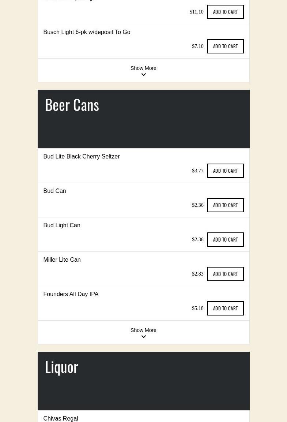The width and height of the screenshot is (287, 422).
Task: Select the Bud Lite Black Cherry Seltzer item name
Action: 82,156
